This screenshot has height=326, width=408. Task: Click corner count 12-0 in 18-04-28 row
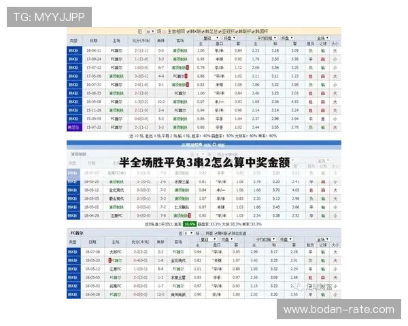(x=160, y=295)
